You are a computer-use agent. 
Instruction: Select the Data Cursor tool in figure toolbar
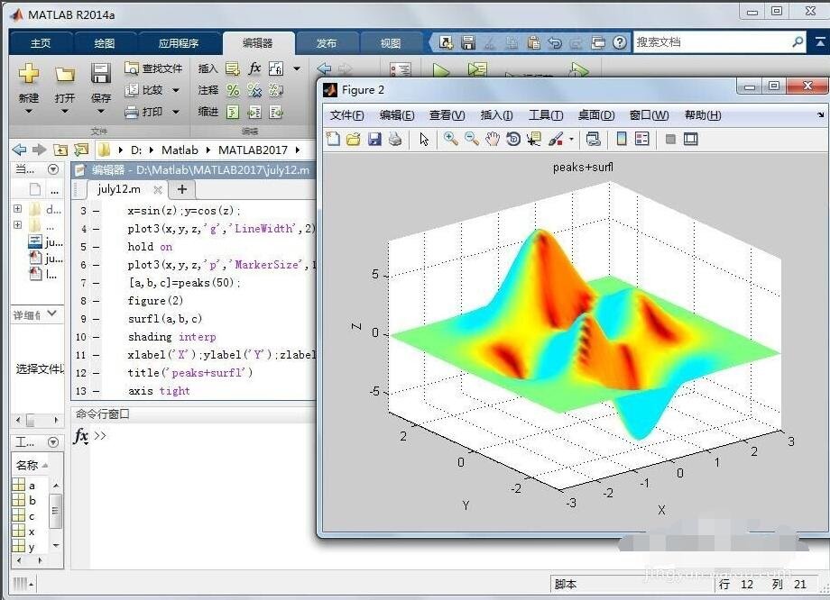(x=534, y=139)
